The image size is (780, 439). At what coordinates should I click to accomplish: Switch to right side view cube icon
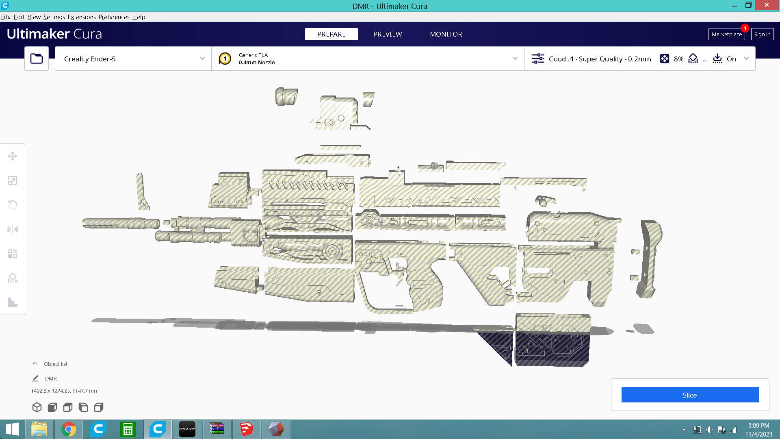click(99, 407)
